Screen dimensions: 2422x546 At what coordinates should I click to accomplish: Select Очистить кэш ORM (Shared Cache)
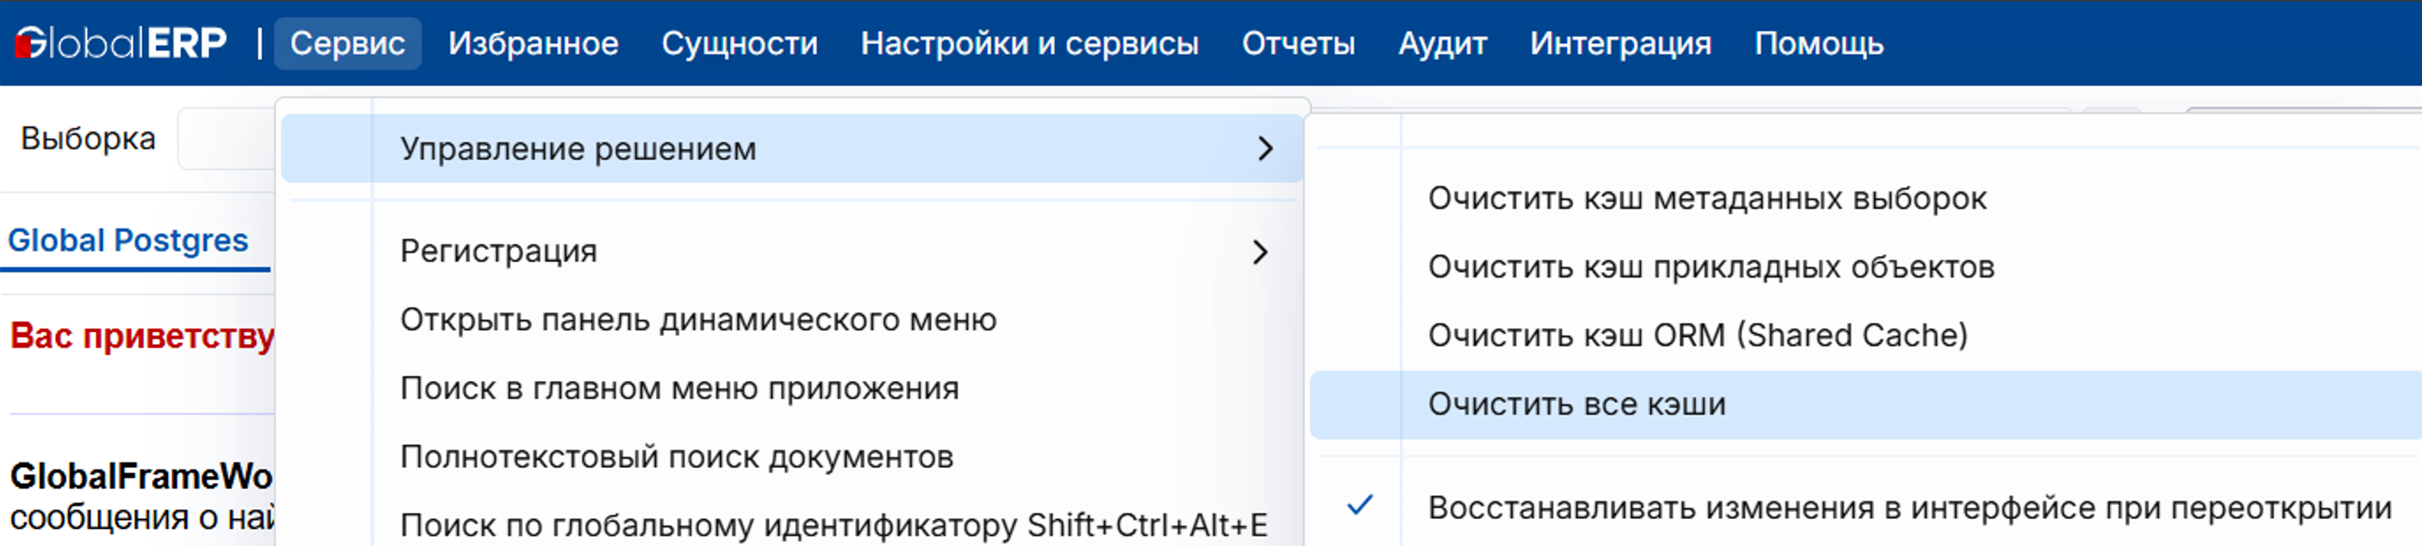1703,336
